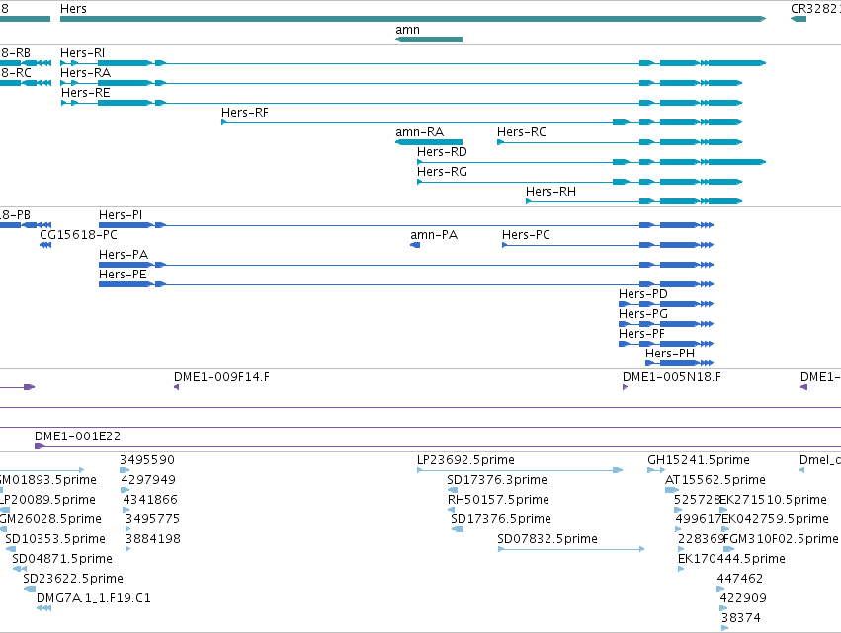Click the amn-RA transcript bar
Screen dimensions: 841x633
pyautogui.click(x=429, y=142)
